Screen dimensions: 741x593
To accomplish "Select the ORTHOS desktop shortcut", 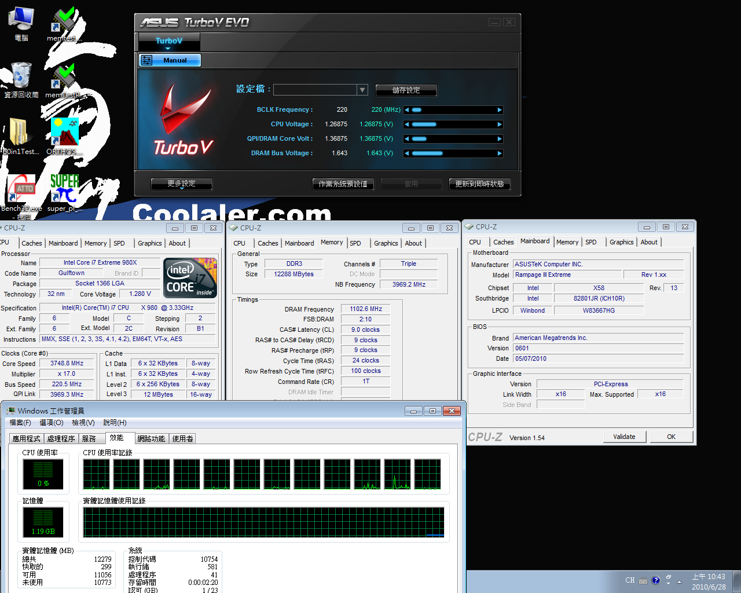I will click(64, 136).
